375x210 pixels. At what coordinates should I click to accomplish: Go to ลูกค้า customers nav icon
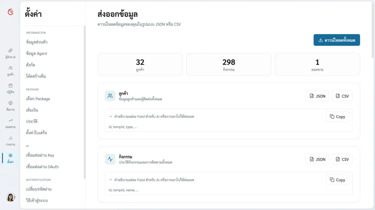(x=11, y=68)
